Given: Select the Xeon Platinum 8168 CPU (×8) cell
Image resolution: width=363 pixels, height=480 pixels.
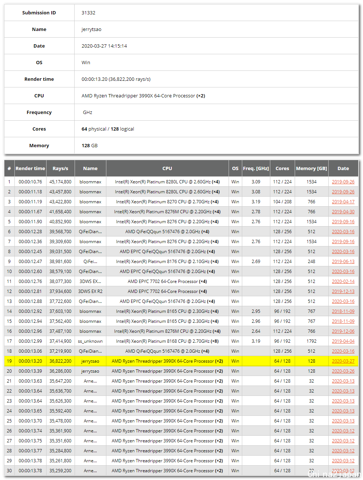Looking at the screenshot, I should tap(167, 341).
